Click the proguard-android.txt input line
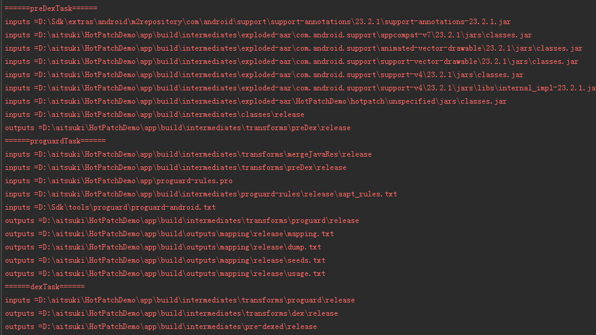Screen dimensions: 596x335 tap(110, 207)
